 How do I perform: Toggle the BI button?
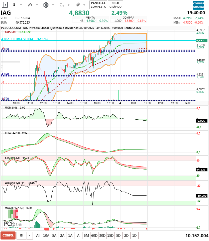click(22, 235)
